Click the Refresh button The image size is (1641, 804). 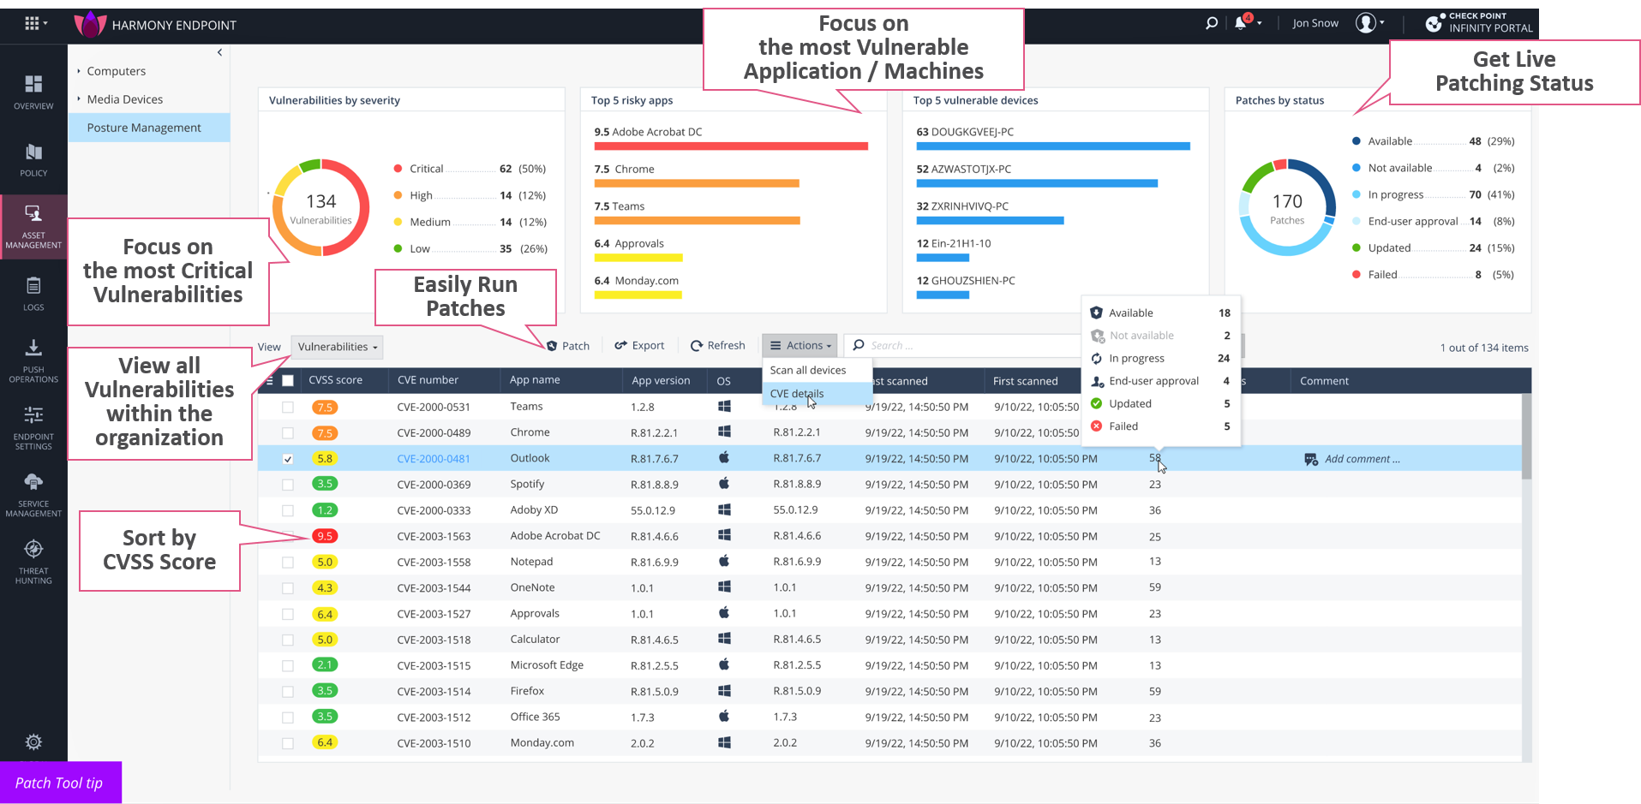click(x=717, y=346)
